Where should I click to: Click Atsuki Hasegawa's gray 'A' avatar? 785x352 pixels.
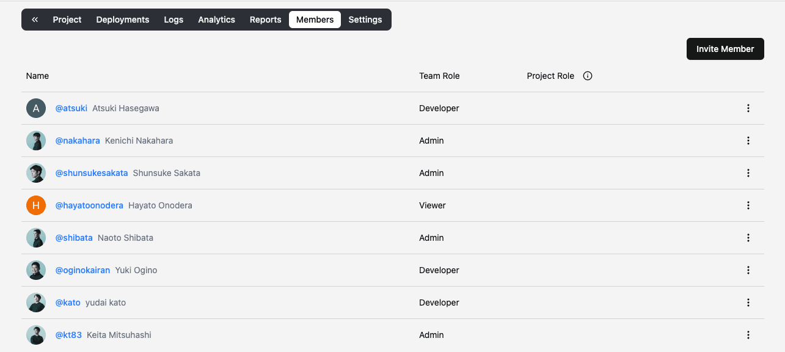click(x=36, y=108)
